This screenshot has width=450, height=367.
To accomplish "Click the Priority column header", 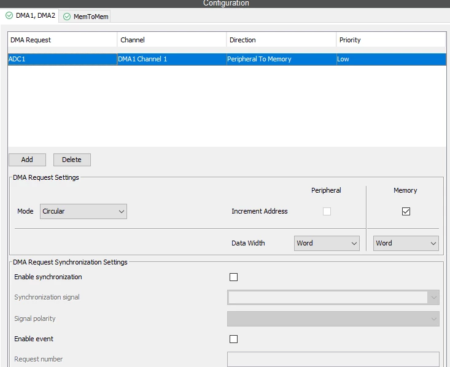I will (391, 40).
